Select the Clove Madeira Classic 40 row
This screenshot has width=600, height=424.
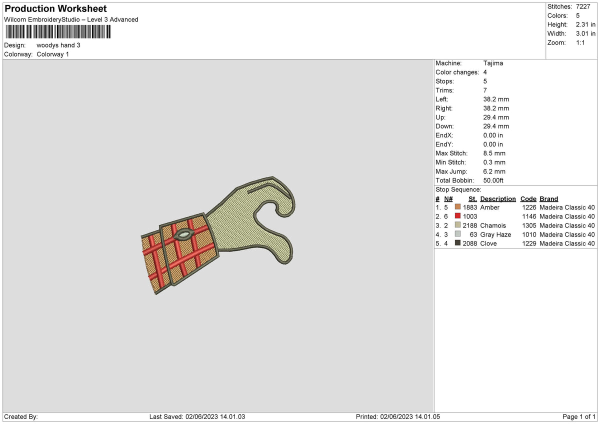point(515,243)
